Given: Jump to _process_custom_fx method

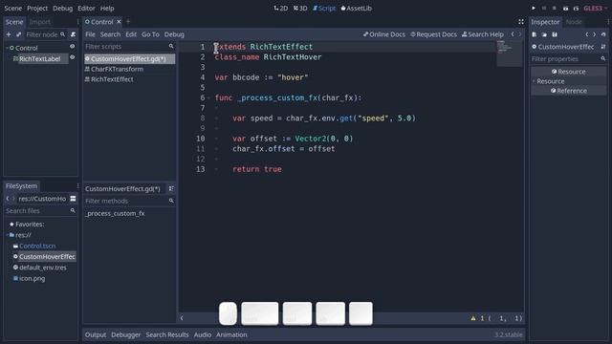Looking at the screenshot, I should (115, 213).
